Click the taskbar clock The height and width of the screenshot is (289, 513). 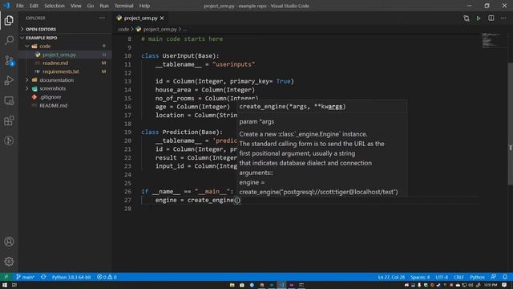click(x=491, y=285)
